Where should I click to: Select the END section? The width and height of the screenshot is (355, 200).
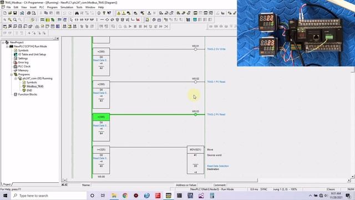tap(29, 91)
